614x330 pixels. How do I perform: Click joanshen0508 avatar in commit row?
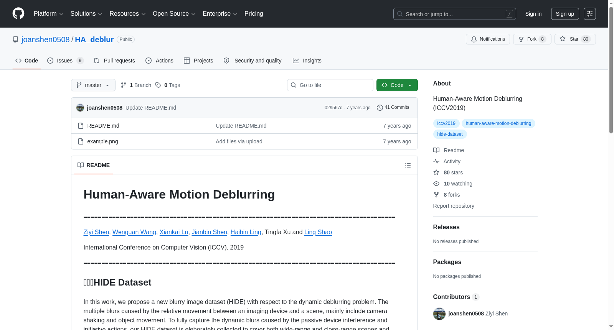click(x=80, y=108)
